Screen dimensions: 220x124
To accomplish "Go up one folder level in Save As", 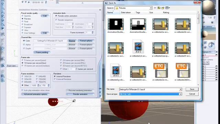I will [x=159, y=8].
